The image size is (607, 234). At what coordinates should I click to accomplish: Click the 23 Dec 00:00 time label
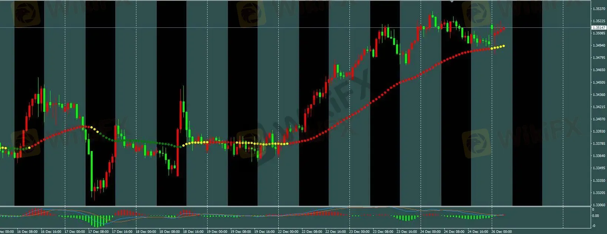[359, 232]
